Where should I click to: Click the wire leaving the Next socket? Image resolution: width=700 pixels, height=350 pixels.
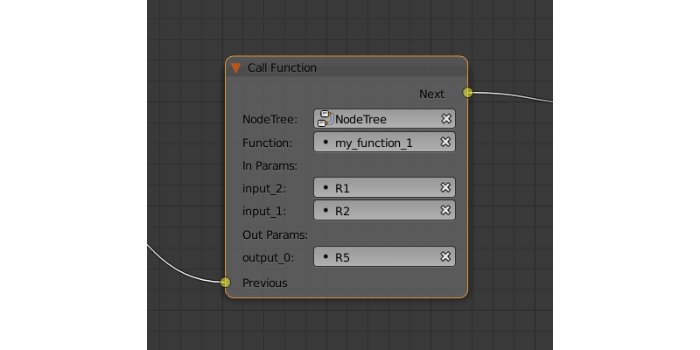click(x=516, y=94)
